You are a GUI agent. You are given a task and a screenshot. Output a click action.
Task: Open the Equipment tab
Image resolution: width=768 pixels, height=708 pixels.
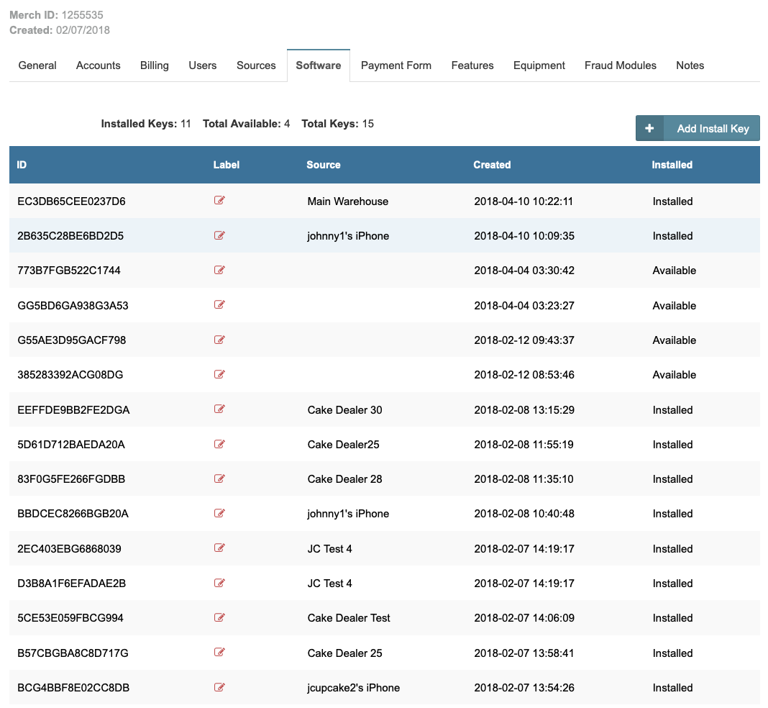(x=539, y=65)
